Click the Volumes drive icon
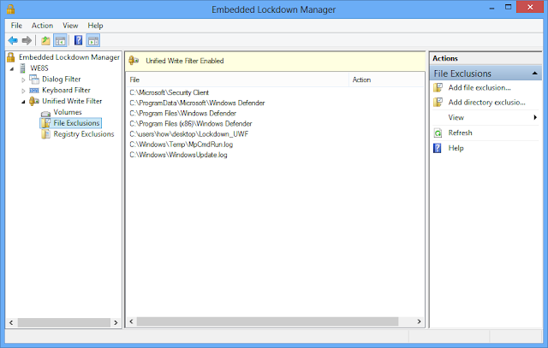Image resolution: width=548 pixels, height=348 pixels. tap(45, 114)
